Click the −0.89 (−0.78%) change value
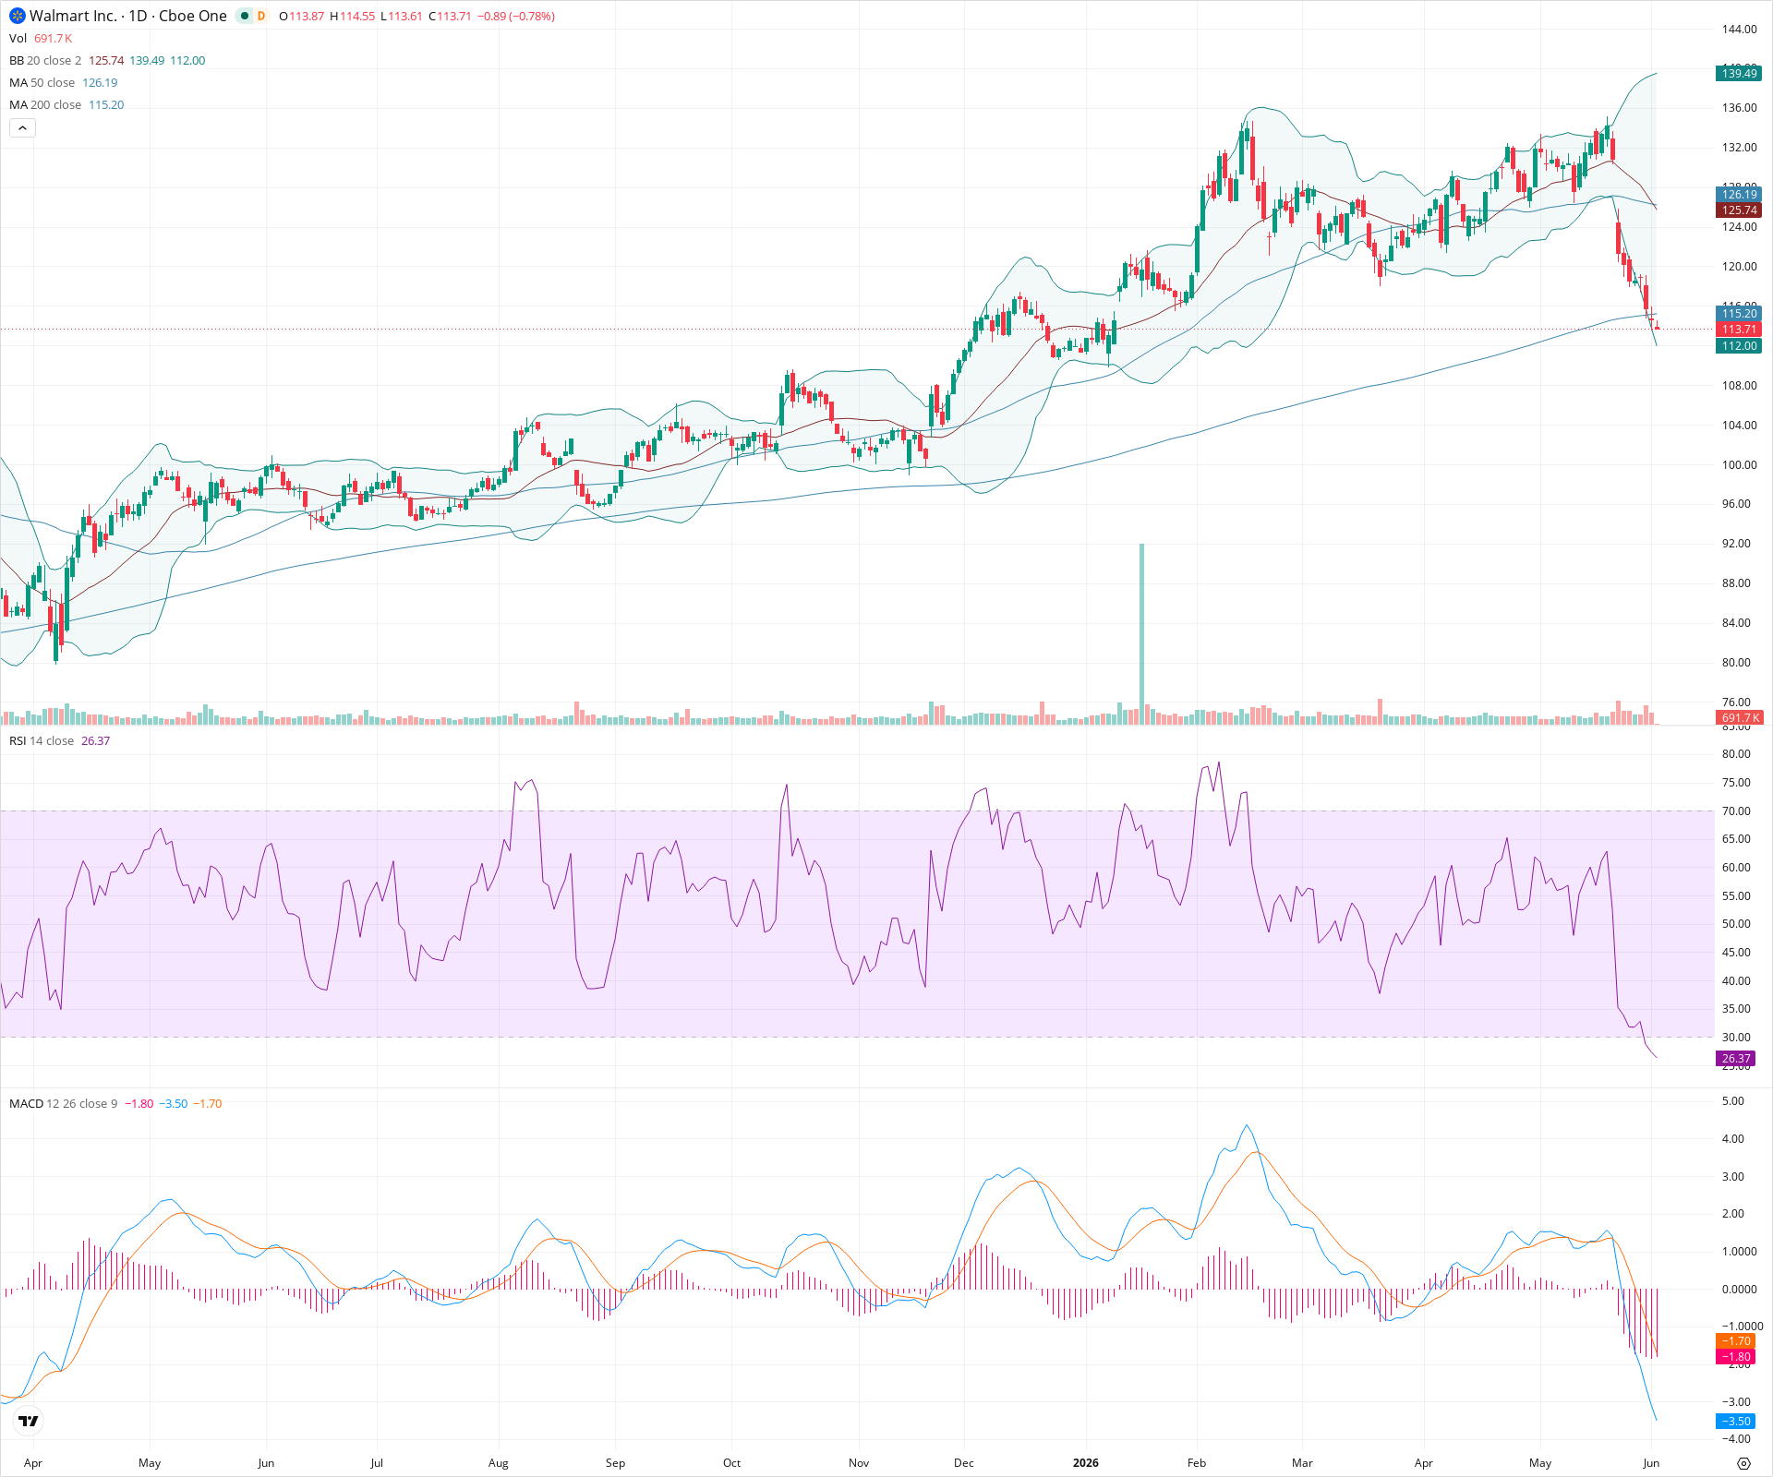This screenshot has width=1773, height=1477. tap(516, 17)
